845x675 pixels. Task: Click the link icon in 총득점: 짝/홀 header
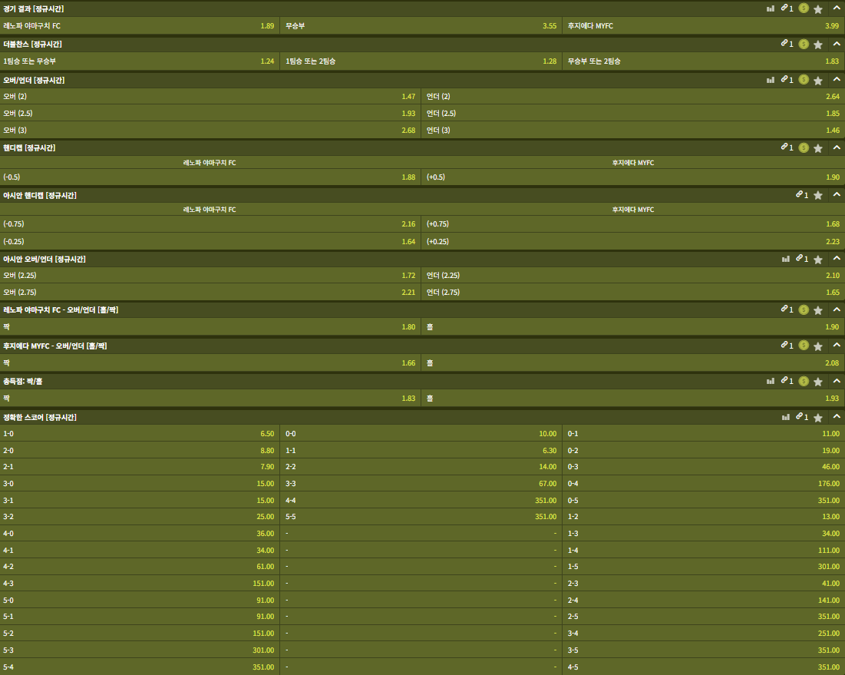pos(784,381)
